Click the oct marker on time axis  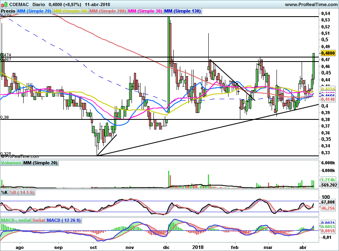click(x=93, y=247)
